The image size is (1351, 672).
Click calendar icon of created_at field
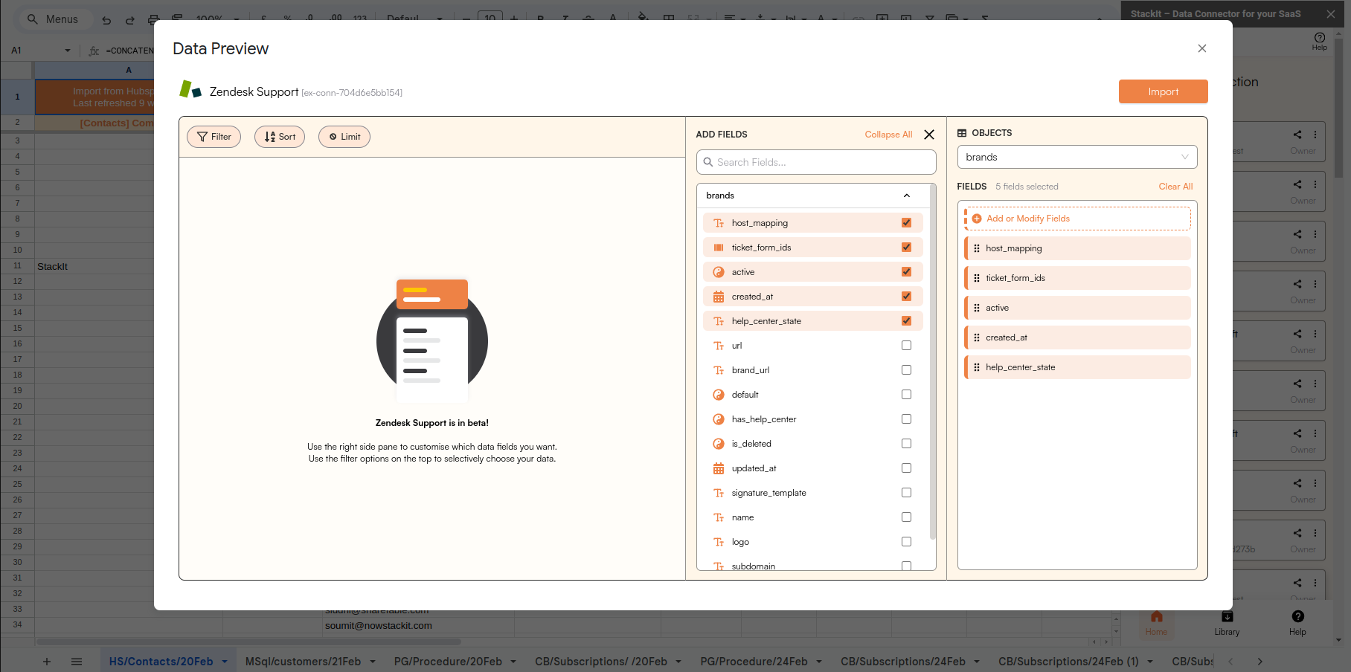coord(719,297)
